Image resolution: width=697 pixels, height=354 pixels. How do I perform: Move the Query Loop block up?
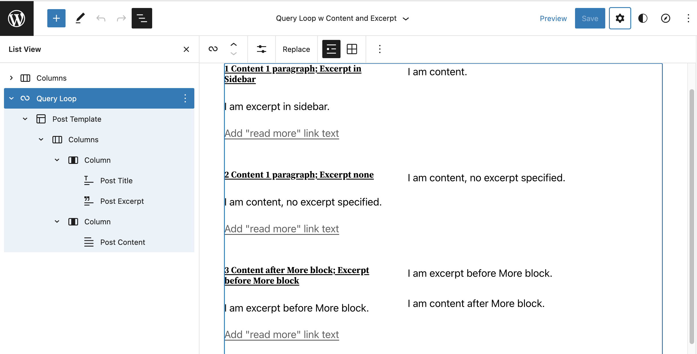tap(233, 44)
